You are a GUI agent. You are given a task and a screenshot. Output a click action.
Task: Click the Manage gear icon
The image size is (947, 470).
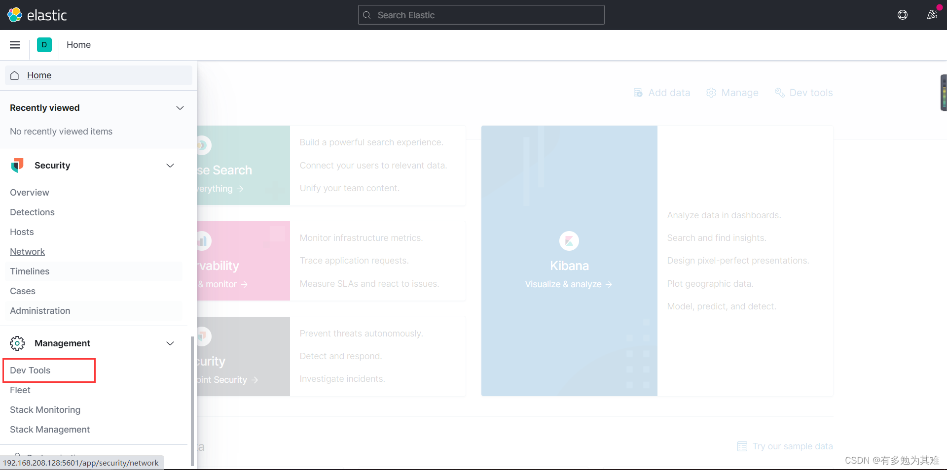point(711,93)
